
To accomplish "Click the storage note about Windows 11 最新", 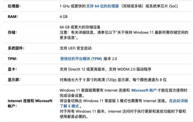I will (x=124, y=35).
